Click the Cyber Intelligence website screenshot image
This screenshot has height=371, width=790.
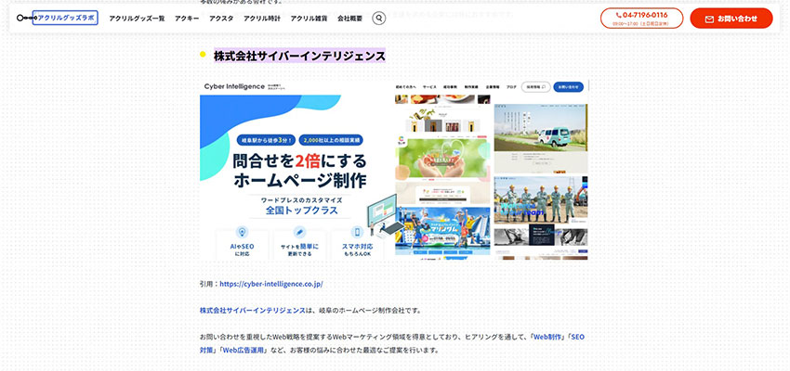tap(394, 169)
